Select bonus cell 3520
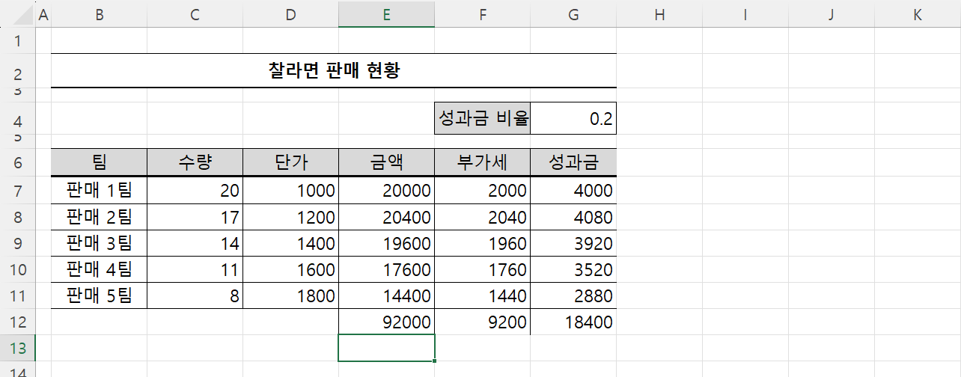961x377 pixels. point(573,269)
